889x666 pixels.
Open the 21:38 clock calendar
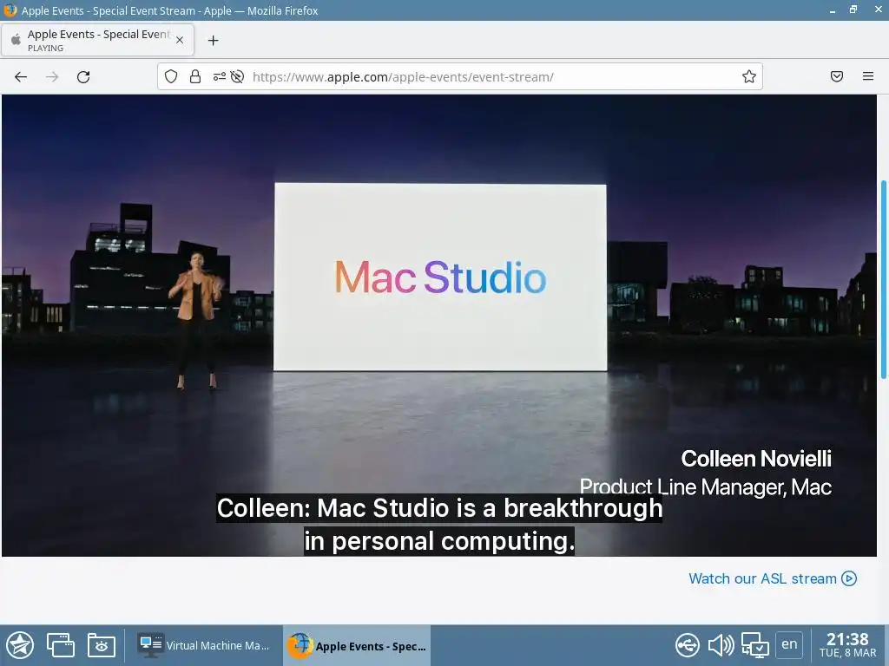pos(847,645)
